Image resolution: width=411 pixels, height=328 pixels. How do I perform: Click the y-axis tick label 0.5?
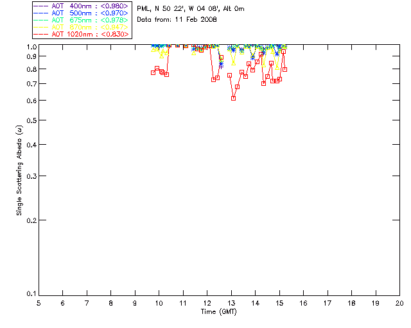[x=31, y=120]
